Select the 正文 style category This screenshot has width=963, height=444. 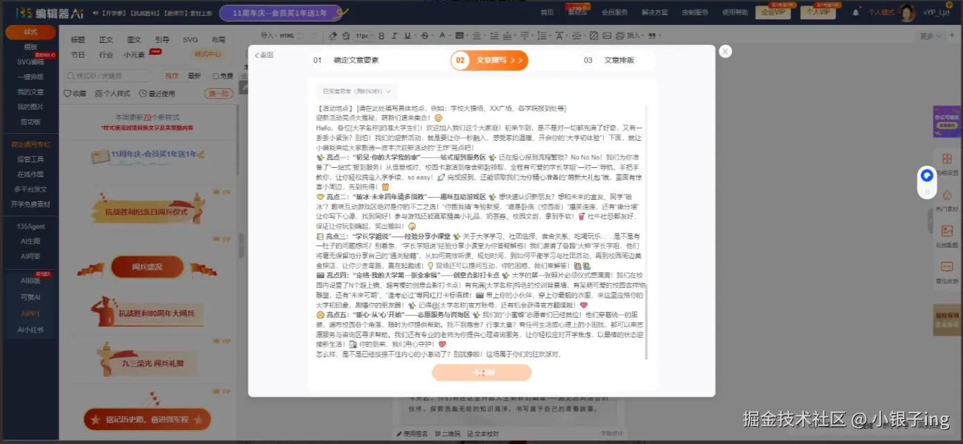(x=106, y=40)
